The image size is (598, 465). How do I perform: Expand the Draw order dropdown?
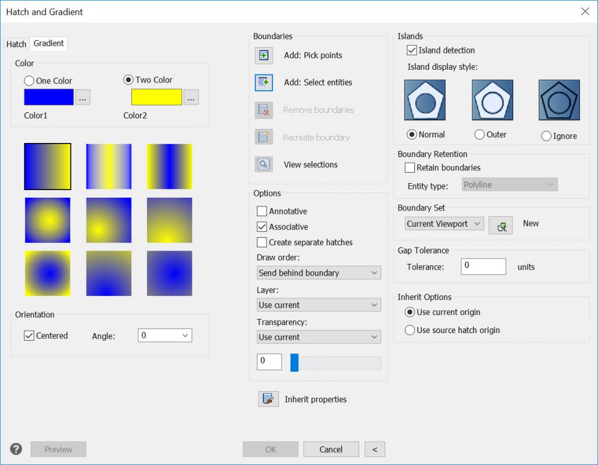(318, 273)
